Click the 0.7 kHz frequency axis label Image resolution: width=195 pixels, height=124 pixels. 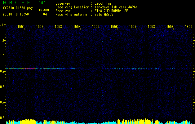pos(2,102)
